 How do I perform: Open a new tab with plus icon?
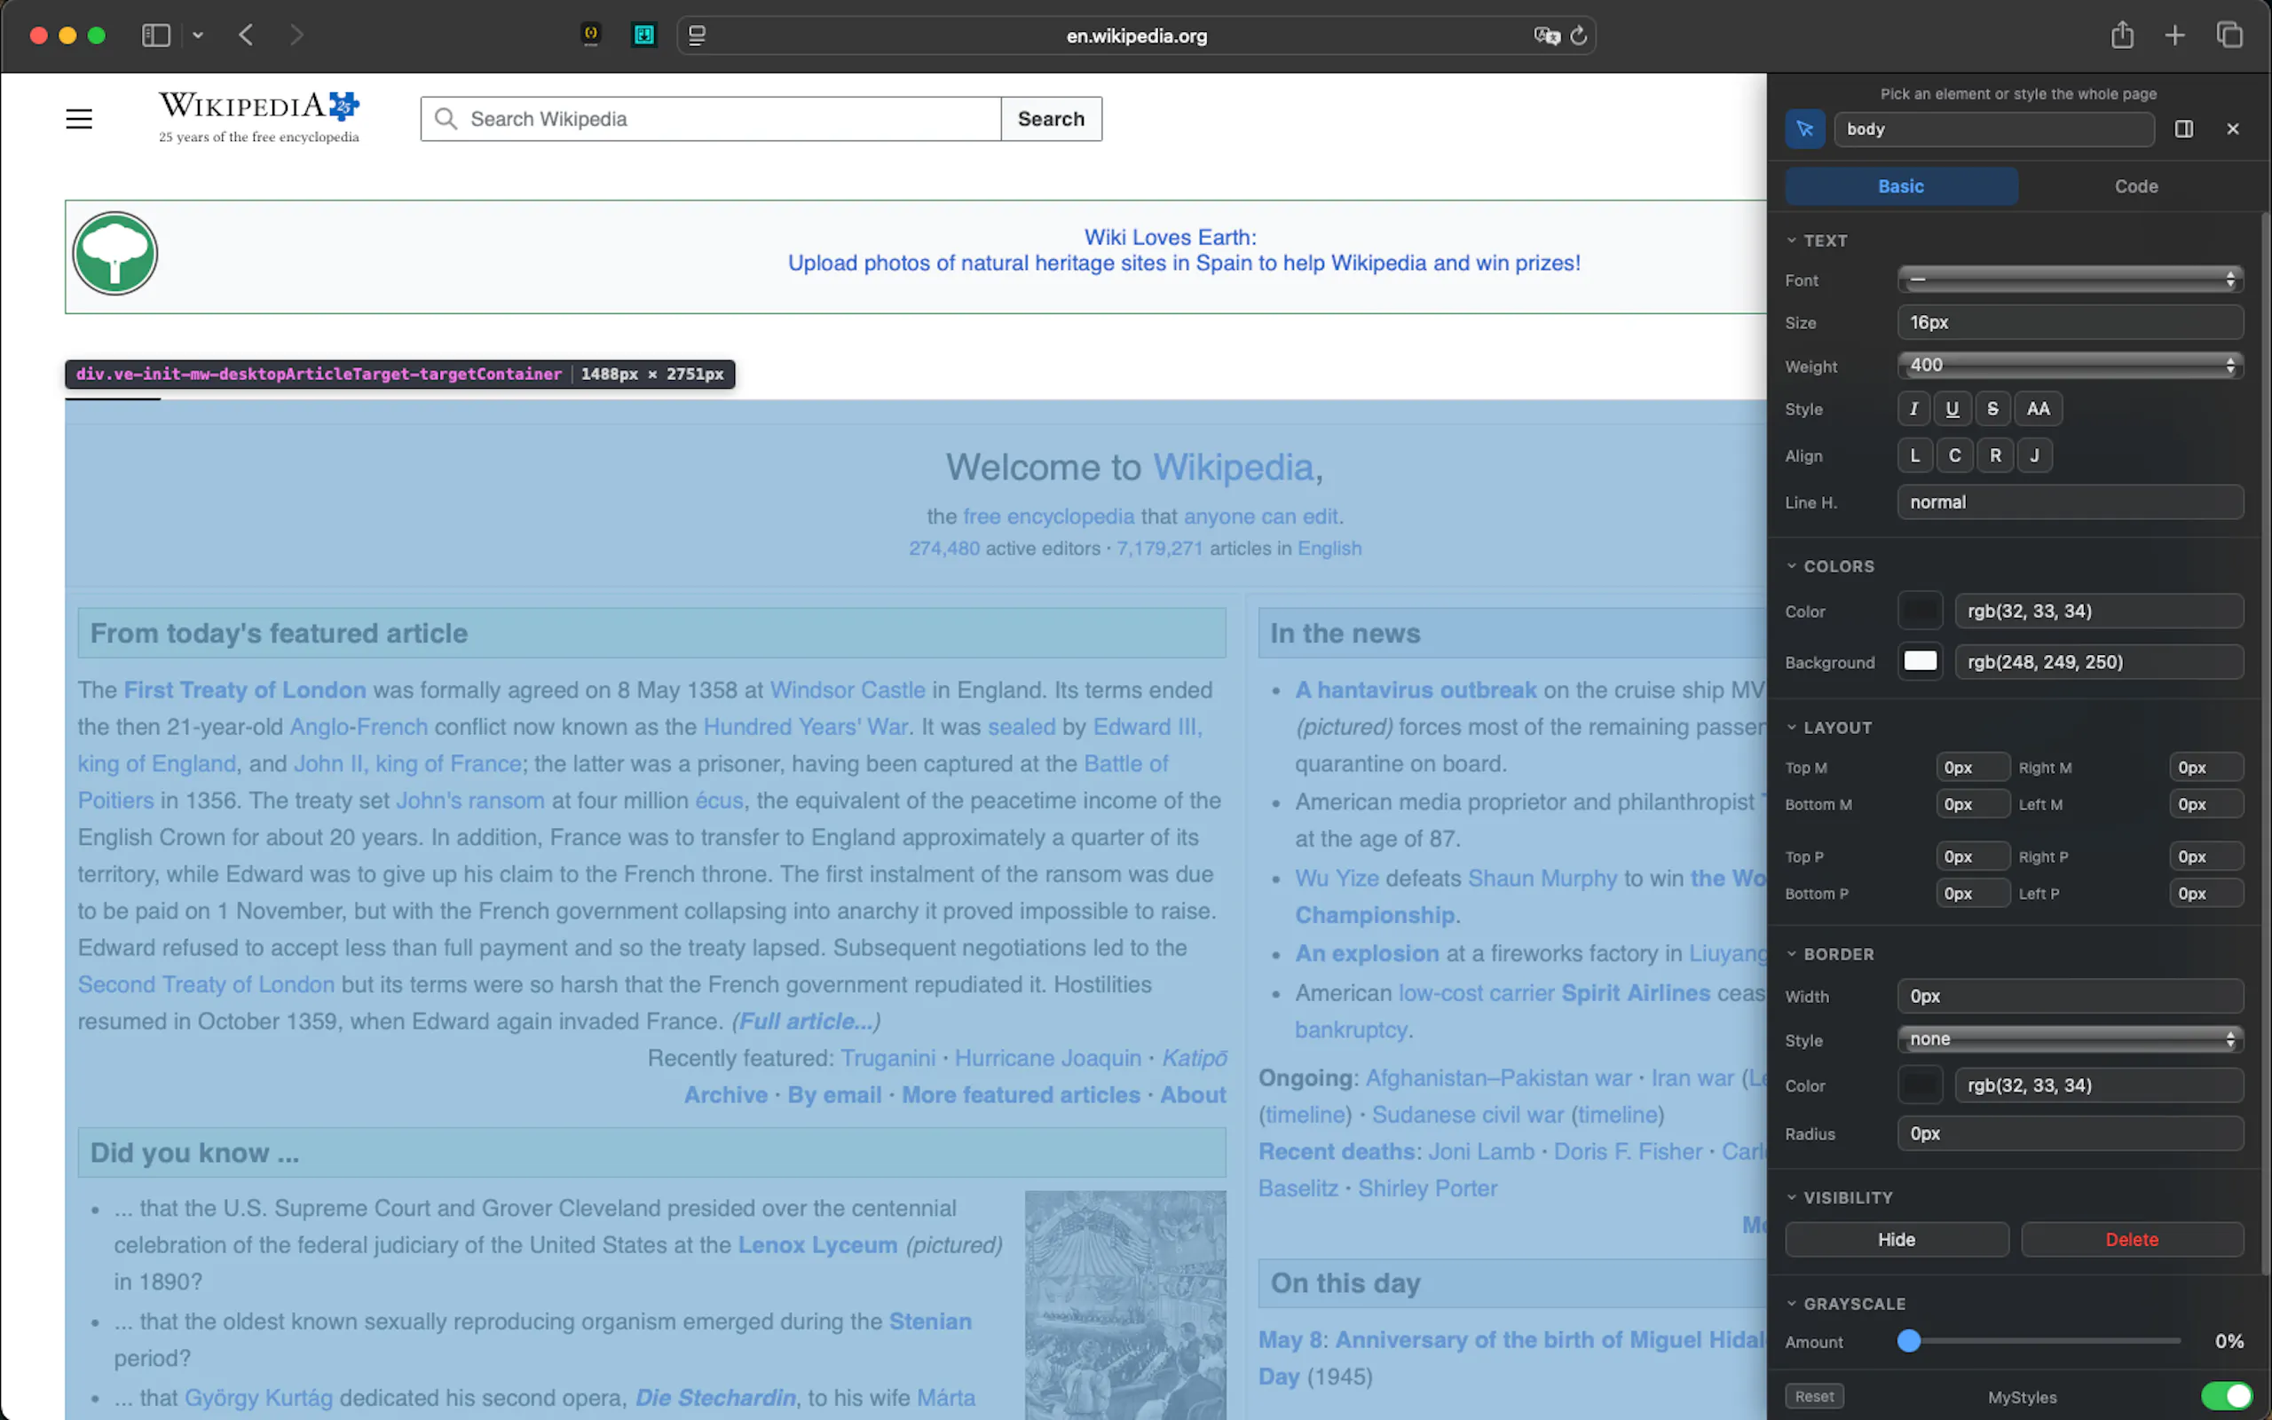2175,35
